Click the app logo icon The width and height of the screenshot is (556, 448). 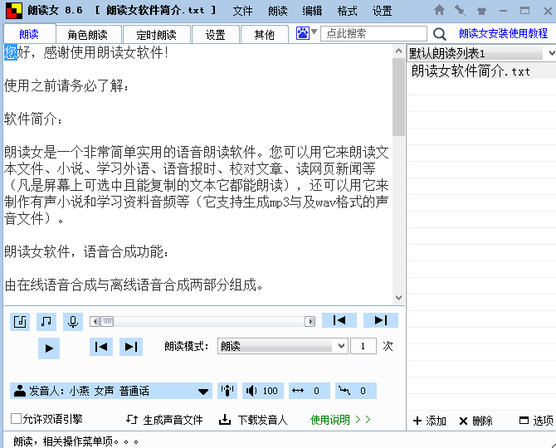coord(14,11)
